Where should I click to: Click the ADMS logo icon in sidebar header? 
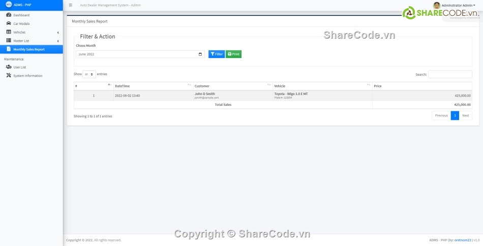tap(8, 5)
